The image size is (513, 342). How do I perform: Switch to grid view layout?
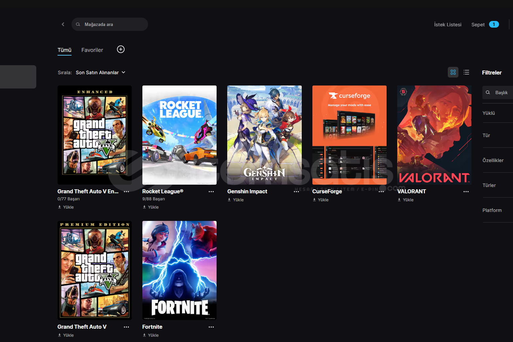pos(453,72)
